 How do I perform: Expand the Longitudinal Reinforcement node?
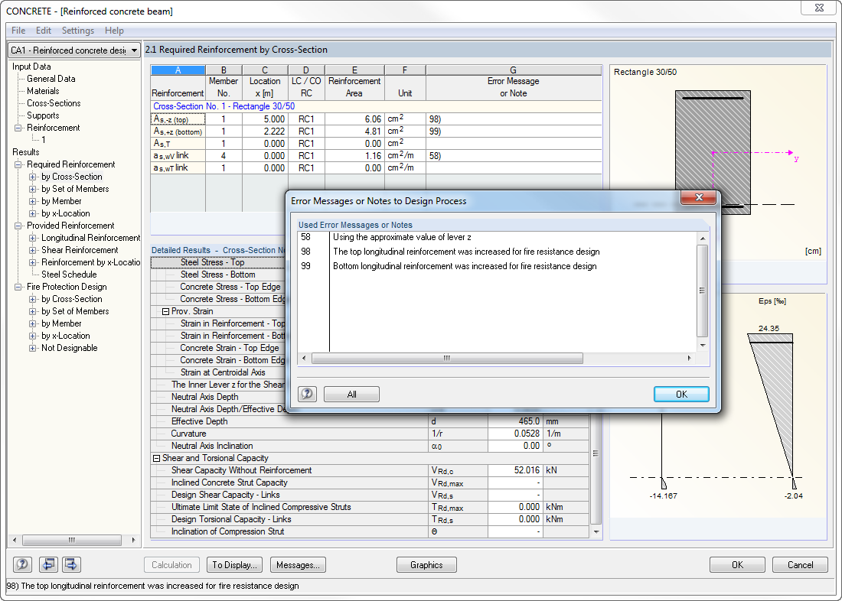32,238
